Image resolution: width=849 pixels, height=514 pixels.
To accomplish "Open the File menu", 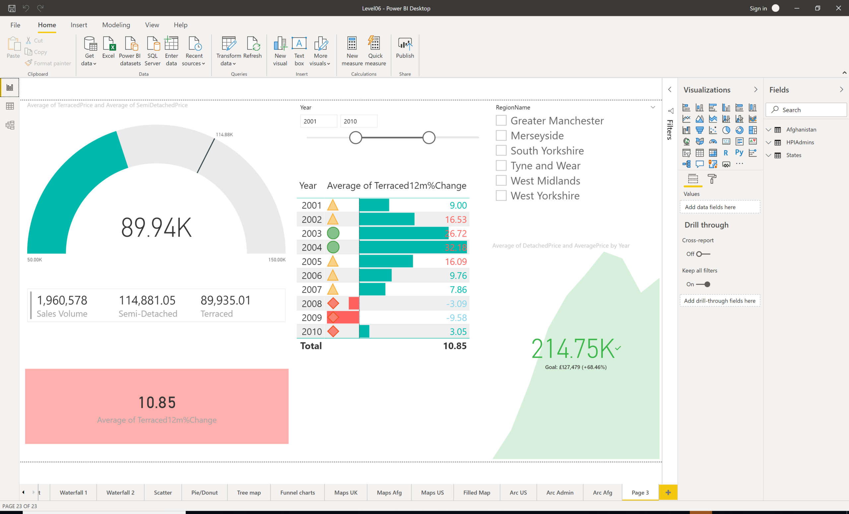I will pyautogui.click(x=15, y=25).
